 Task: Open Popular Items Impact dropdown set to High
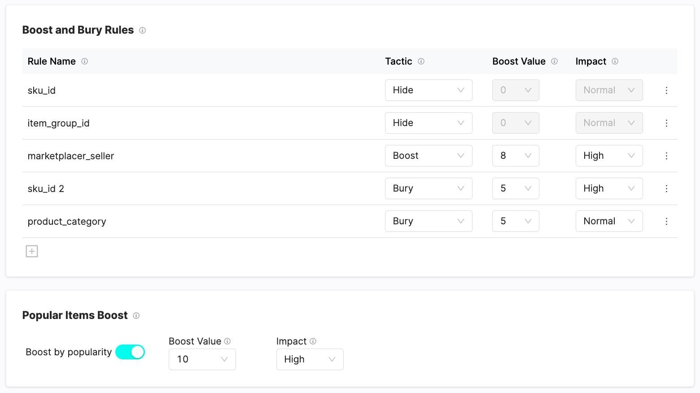pos(310,359)
